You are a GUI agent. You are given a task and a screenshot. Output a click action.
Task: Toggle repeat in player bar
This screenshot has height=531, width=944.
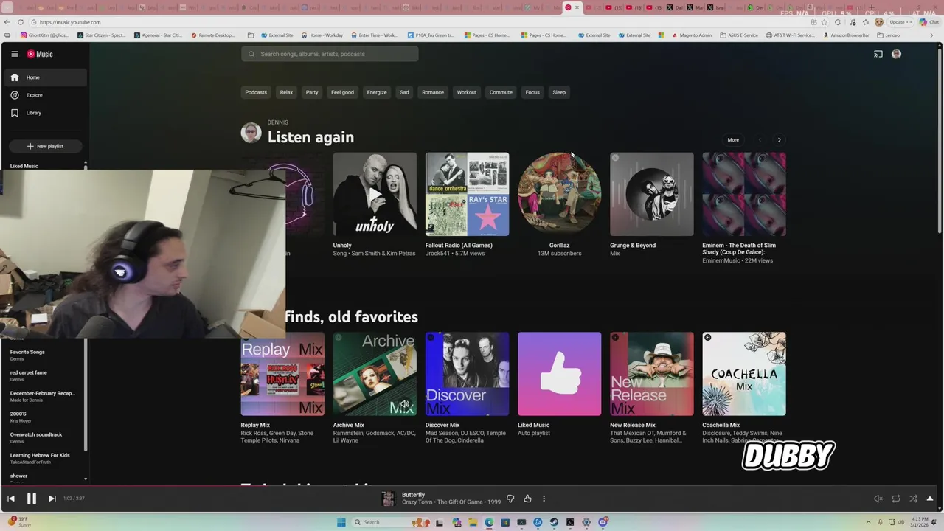point(895,499)
